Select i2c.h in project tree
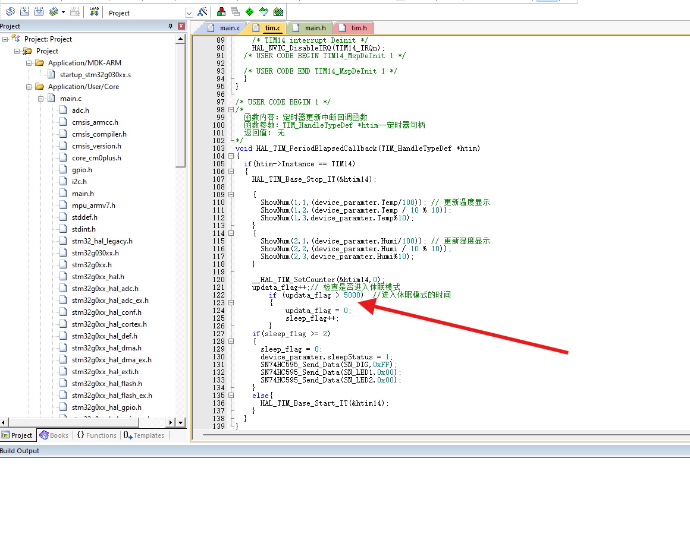Image resolution: width=690 pixels, height=550 pixels. tap(79, 181)
